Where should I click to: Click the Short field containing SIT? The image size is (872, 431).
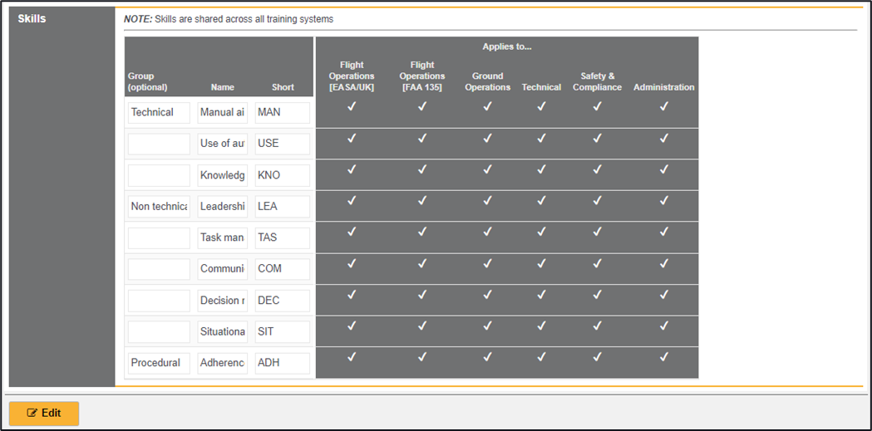click(282, 331)
